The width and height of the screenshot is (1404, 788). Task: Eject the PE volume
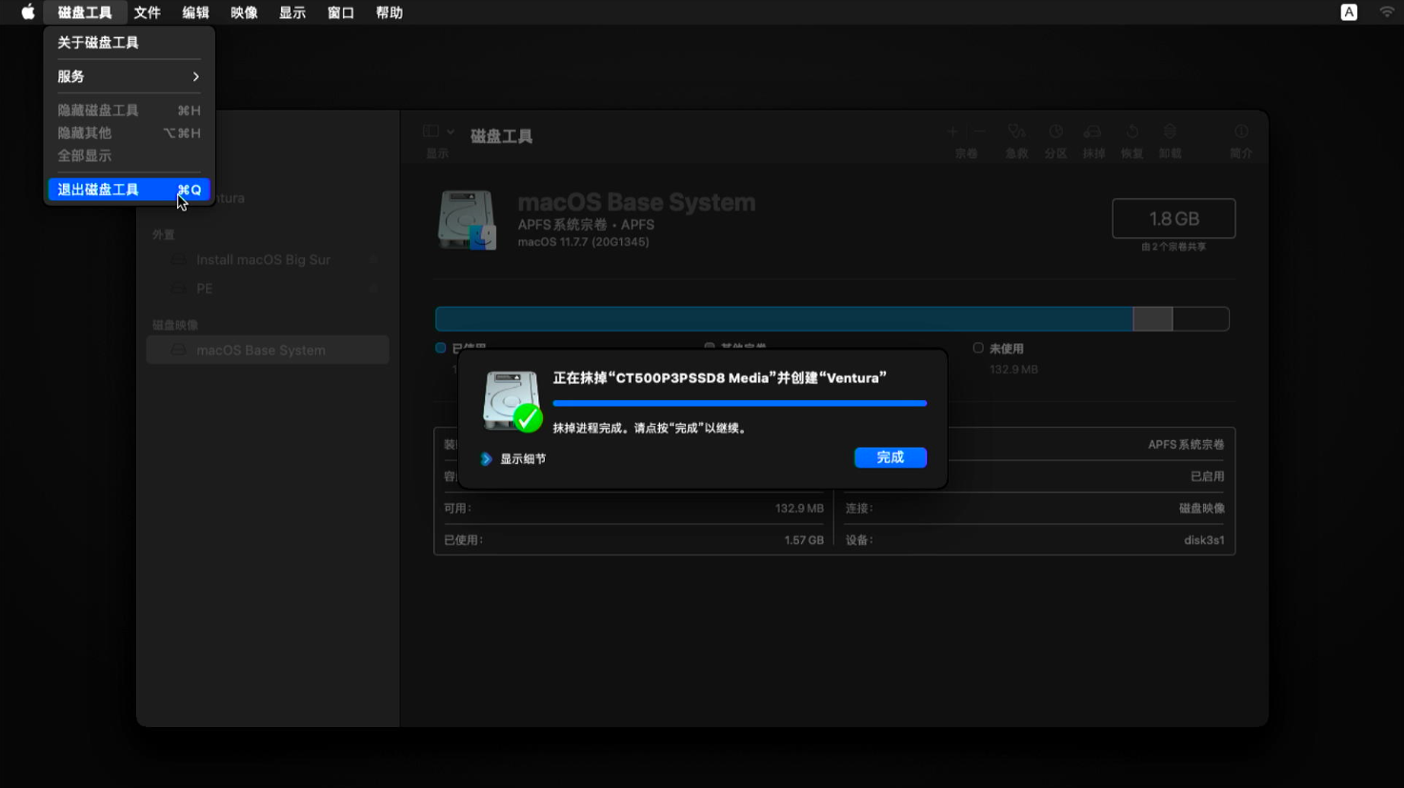click(x=374, y=289)
